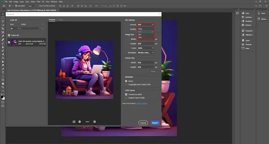Image resolution: width=269 pixels, height=144 pixels.
Task: Switch to the Preview tab
Action: pyautogui.click(x=52, y=20)
